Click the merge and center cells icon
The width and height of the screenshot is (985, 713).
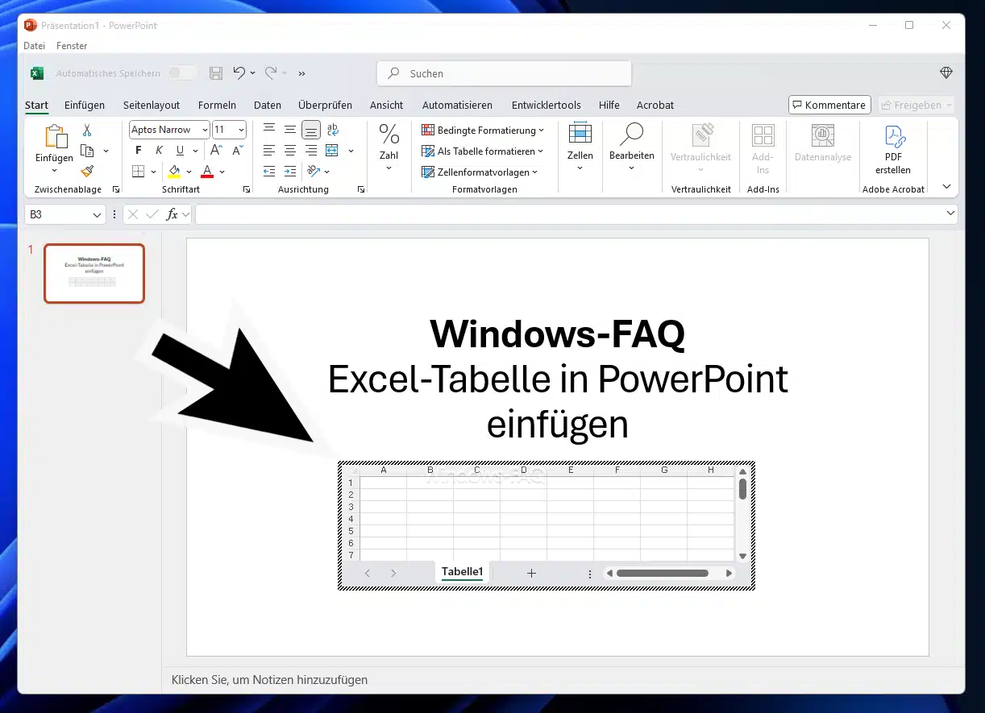pyautogui.click(x=332, y=151)
